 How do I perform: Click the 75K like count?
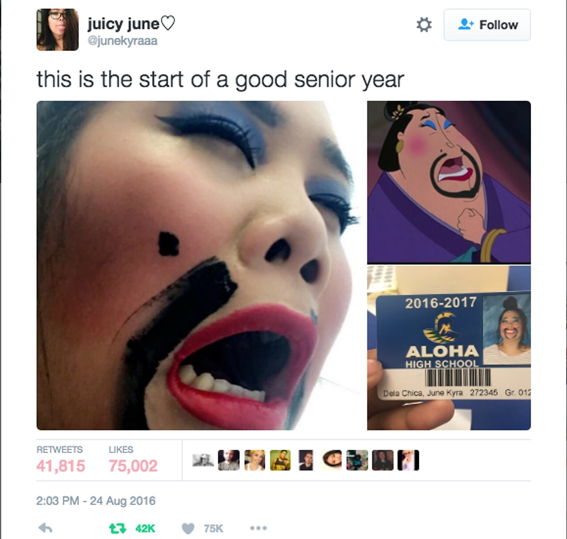(x=214, y=529)
